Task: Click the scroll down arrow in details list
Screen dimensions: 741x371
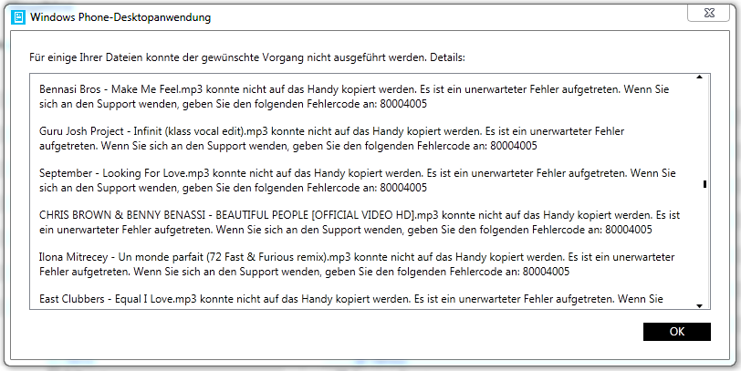Action: [699, 306]
